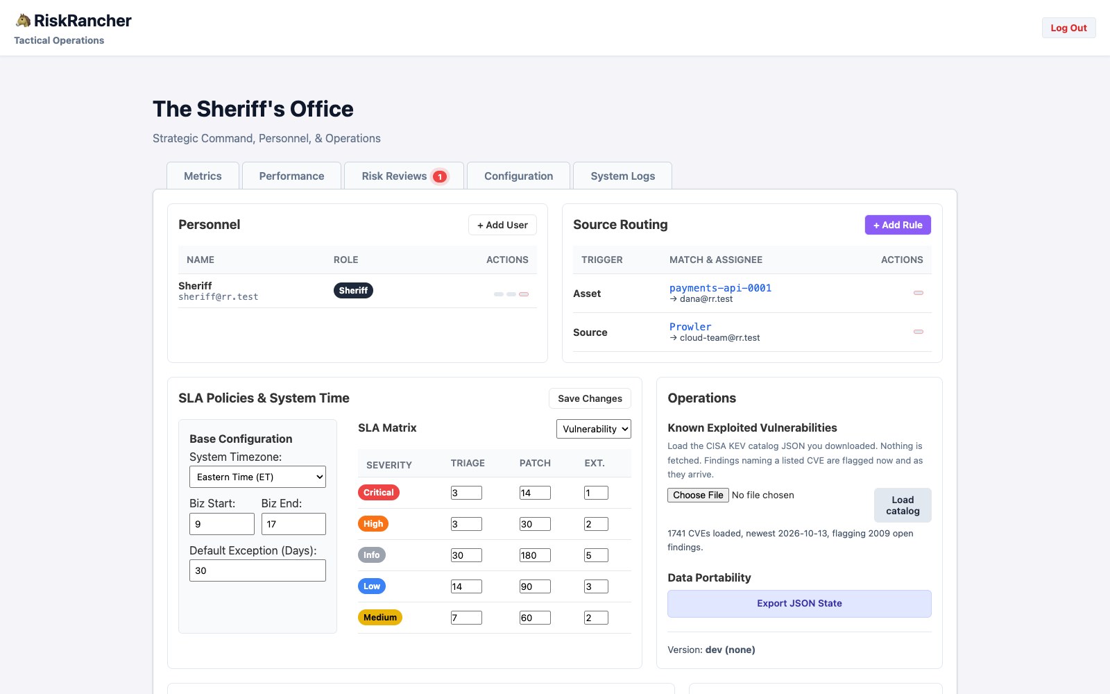Open the Metrics tab
The width and height of the screenshot is (1110, 694).
pos(203,176)
